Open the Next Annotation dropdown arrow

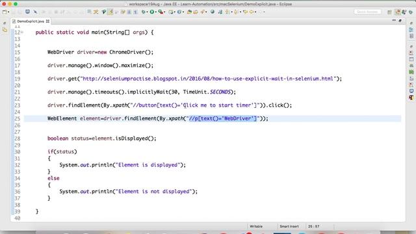(231, 12)
